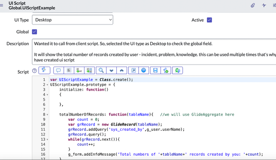This screenshot has width=276, height=160.
Task: Click the 'GlideRecord' text on line 10
Action: [123, 124]
